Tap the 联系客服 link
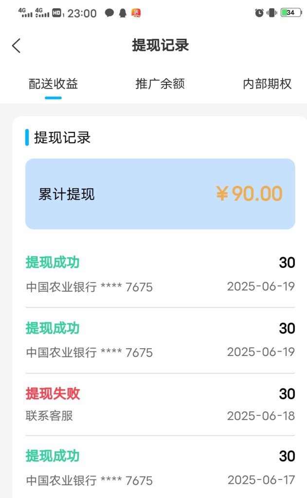Viewport: 307px width, 498px height. (x=49, y=415)
